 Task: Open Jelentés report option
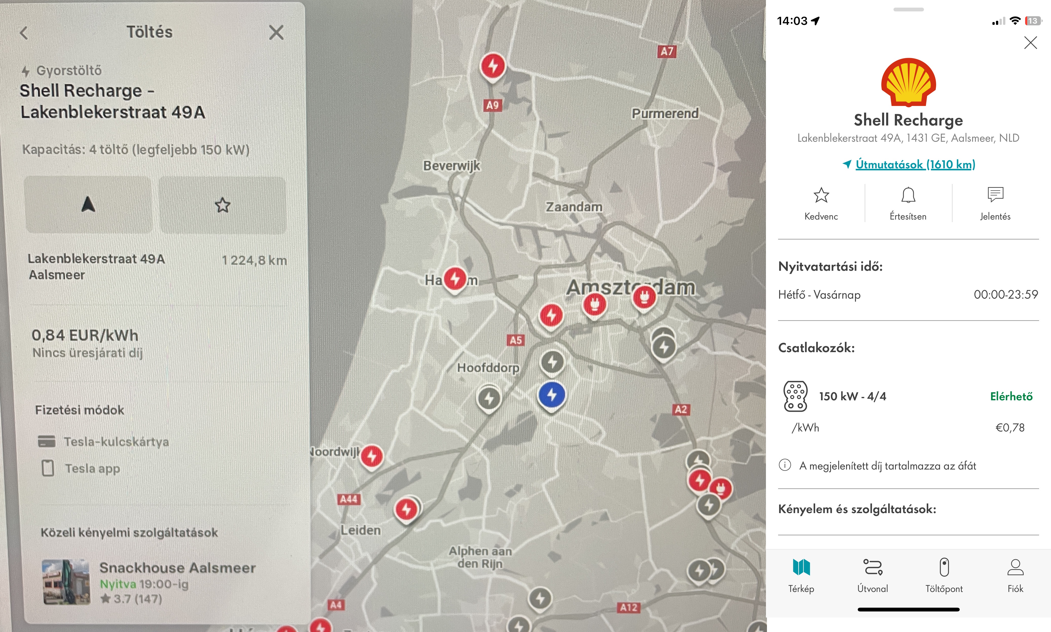coord(995,204)
